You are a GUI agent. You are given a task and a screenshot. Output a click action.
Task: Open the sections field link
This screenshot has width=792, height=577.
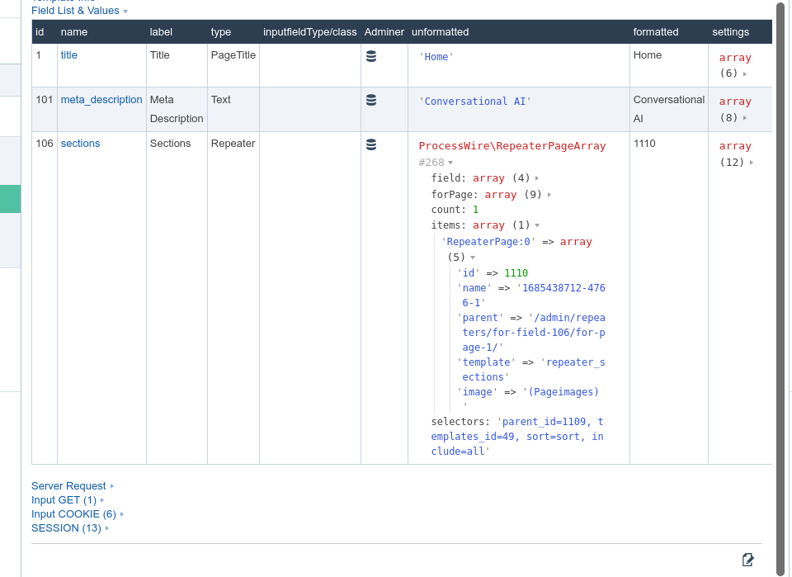tap(80, 144)
